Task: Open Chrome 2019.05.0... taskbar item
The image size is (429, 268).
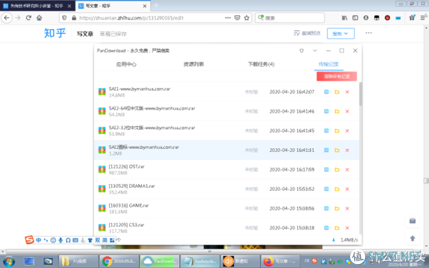Action: 119,262
